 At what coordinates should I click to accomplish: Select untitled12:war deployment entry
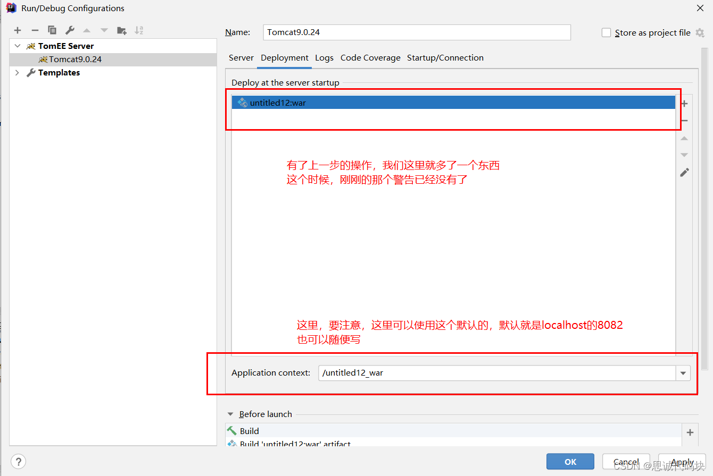click(x=453, y=103)
